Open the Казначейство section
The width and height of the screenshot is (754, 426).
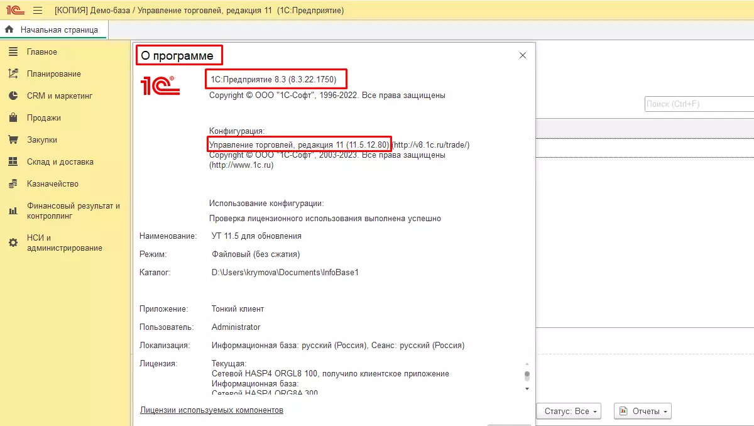coord(53,183)
